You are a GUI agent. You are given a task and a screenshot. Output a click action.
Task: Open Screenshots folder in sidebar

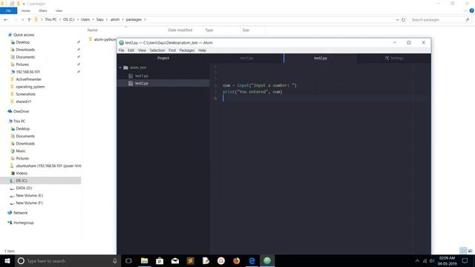(25, 94)
